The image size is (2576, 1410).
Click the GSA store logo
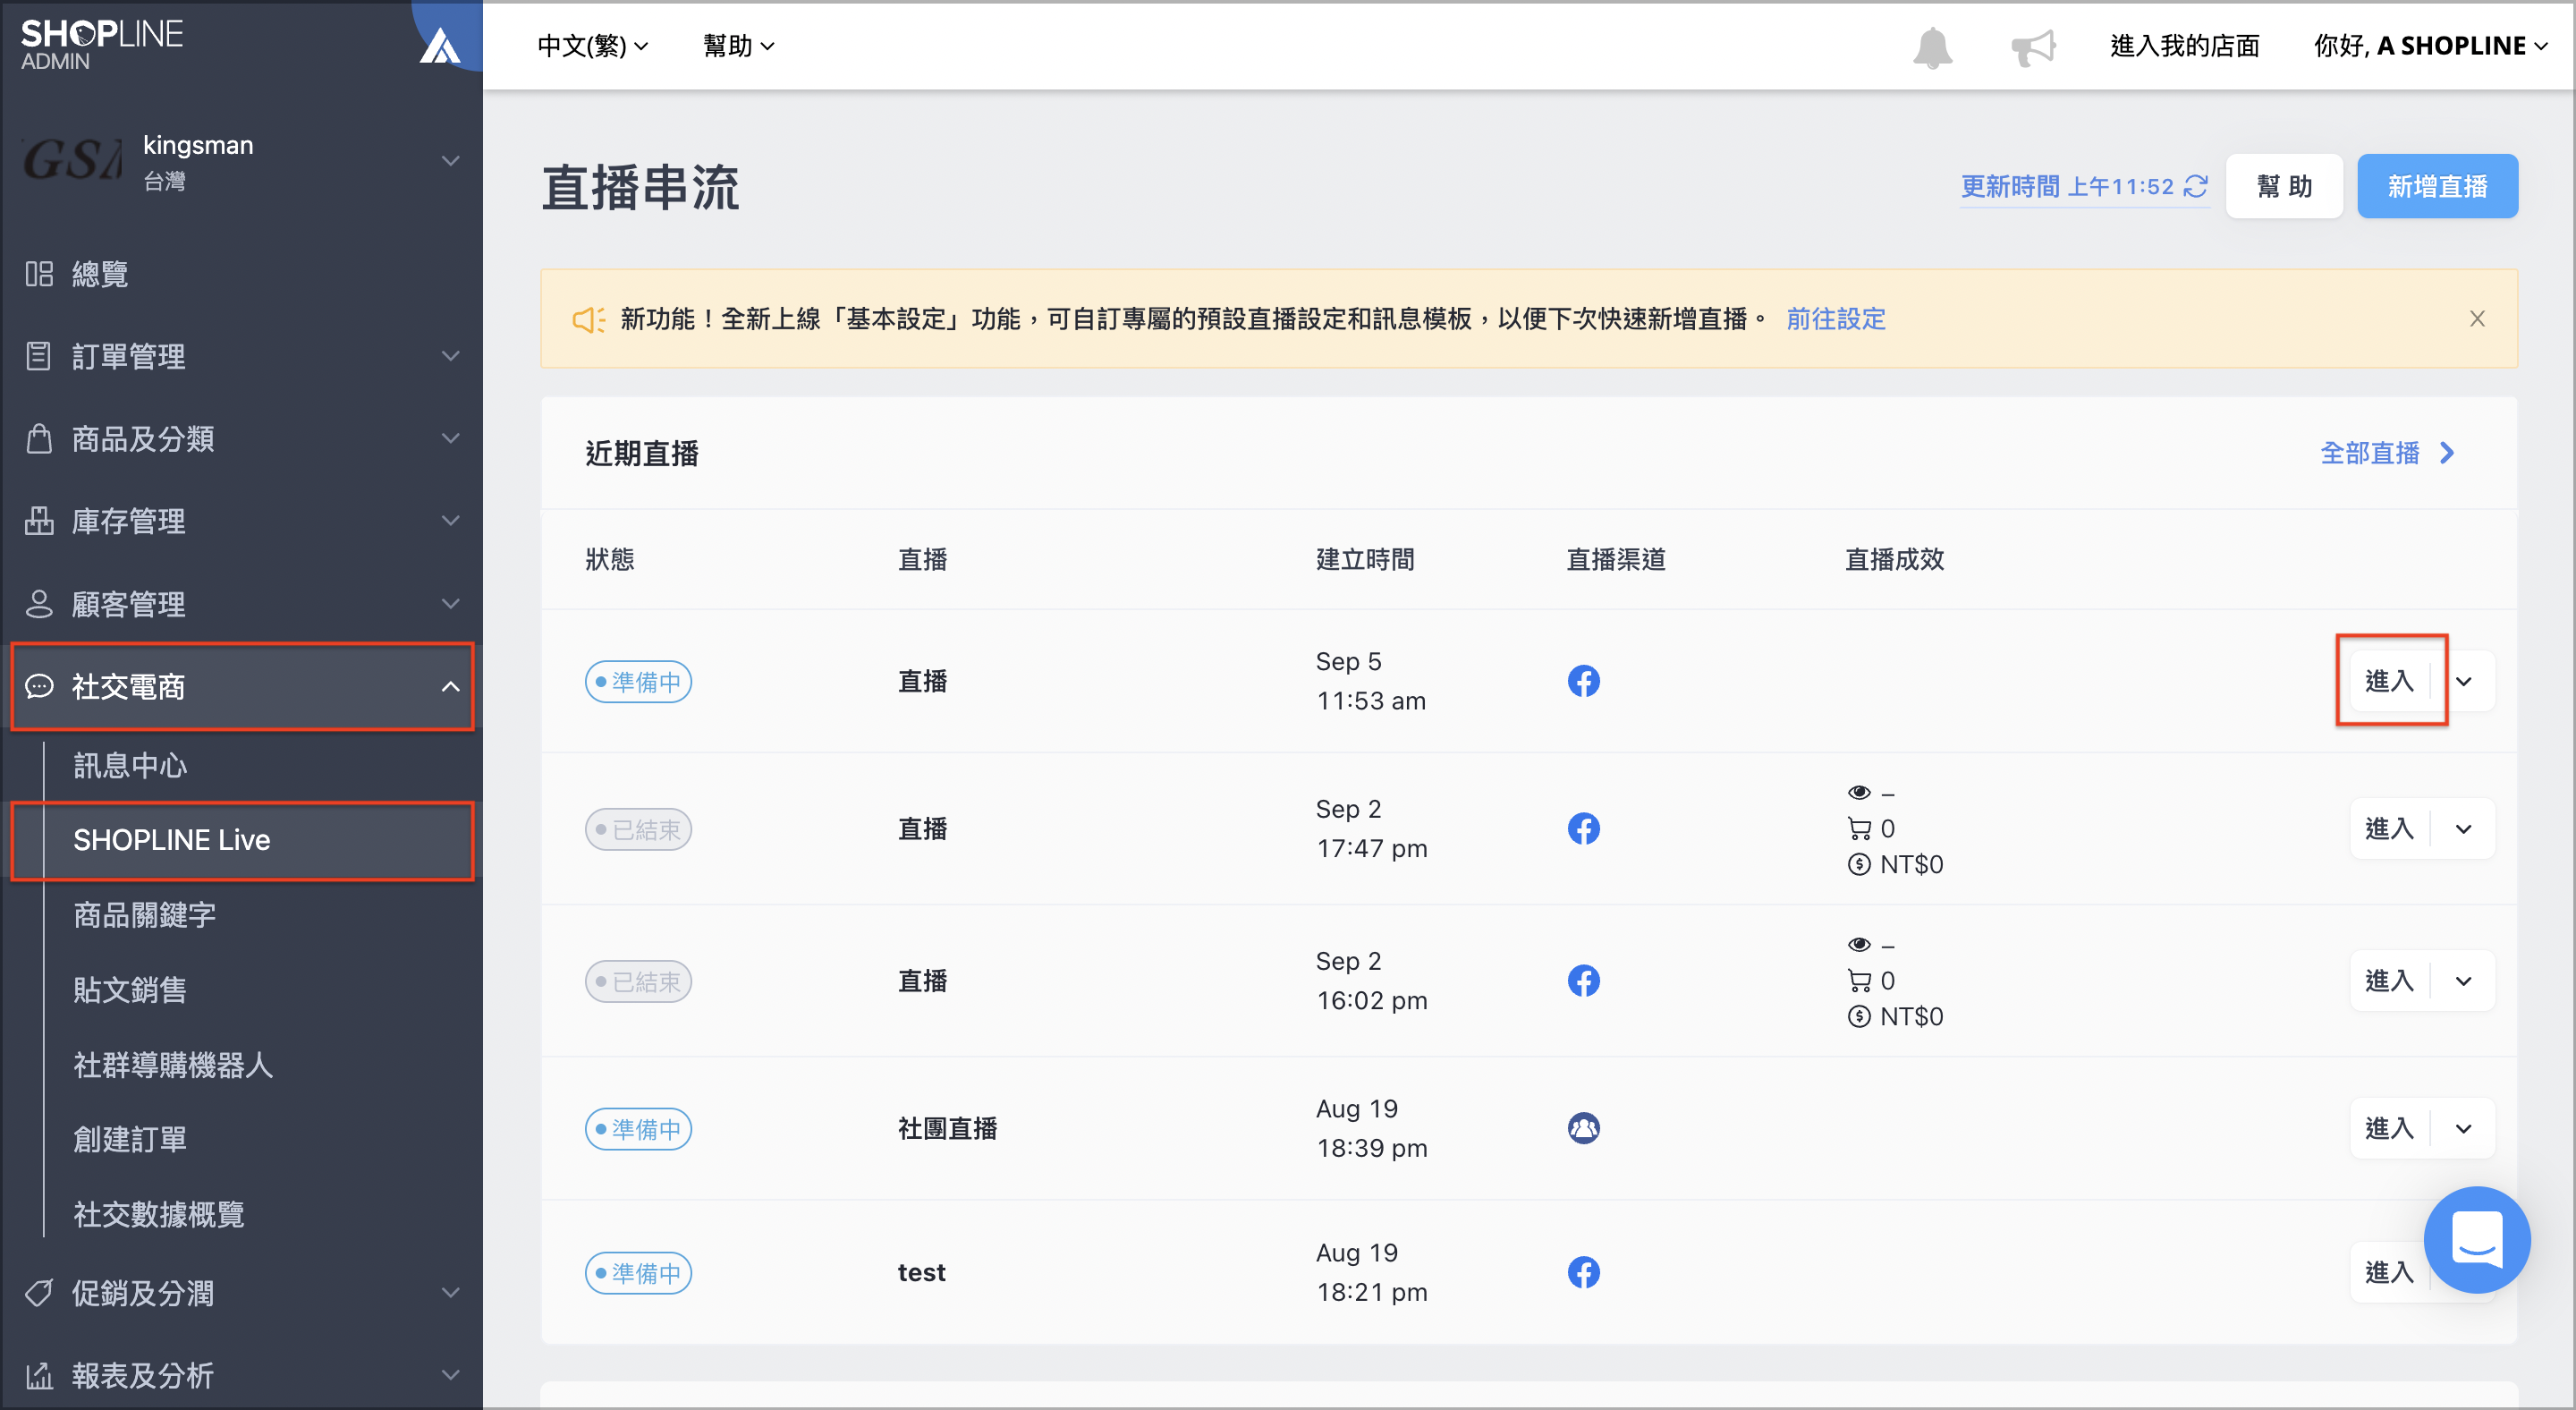tap(72, 160)
